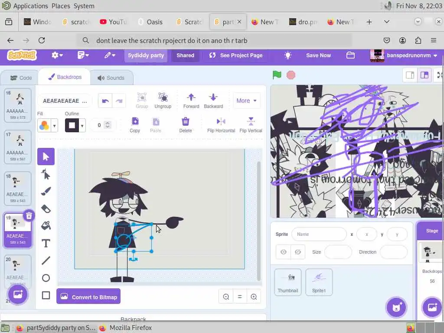The height and width of the screenshot is (333, 444).
Task: Reset paint canvas zoom
Action: tap(240, 297)
